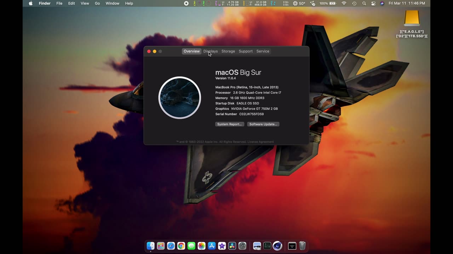This screenshot has width=453, height=254.
Task: Minimize the About This Mac window
Action: (x=155, y=52)
